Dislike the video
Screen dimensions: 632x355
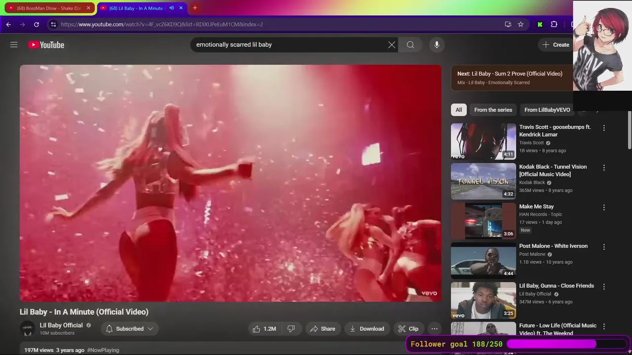click(291, 329)
